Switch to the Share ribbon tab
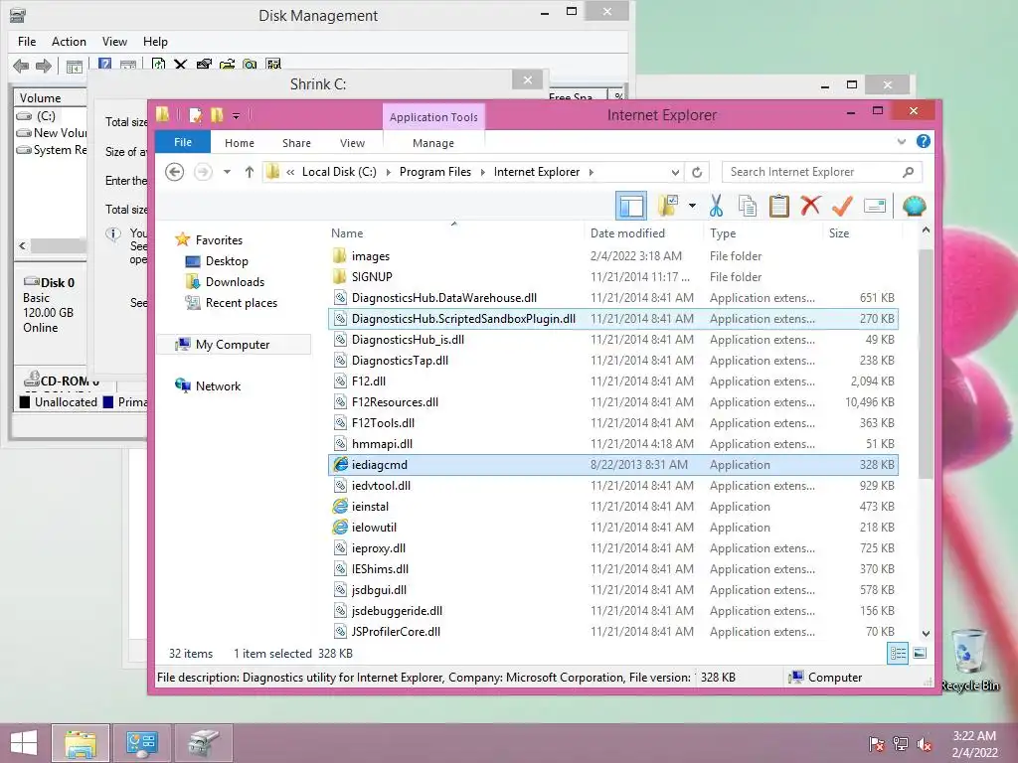1018x763 pixels. coord(296,143)
